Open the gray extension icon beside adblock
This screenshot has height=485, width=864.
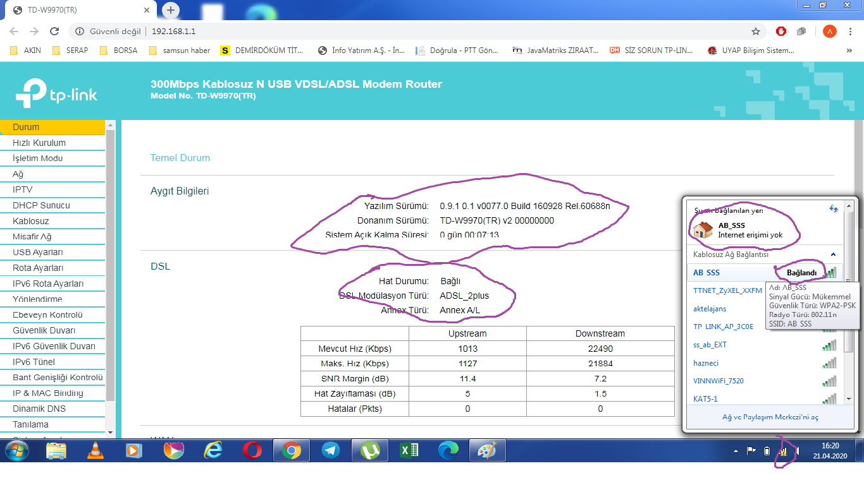801,31
